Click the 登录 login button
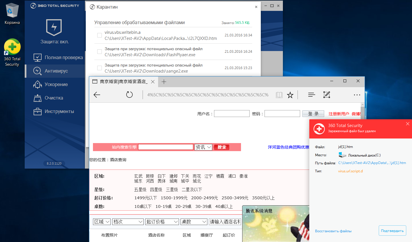 (313, 114)
